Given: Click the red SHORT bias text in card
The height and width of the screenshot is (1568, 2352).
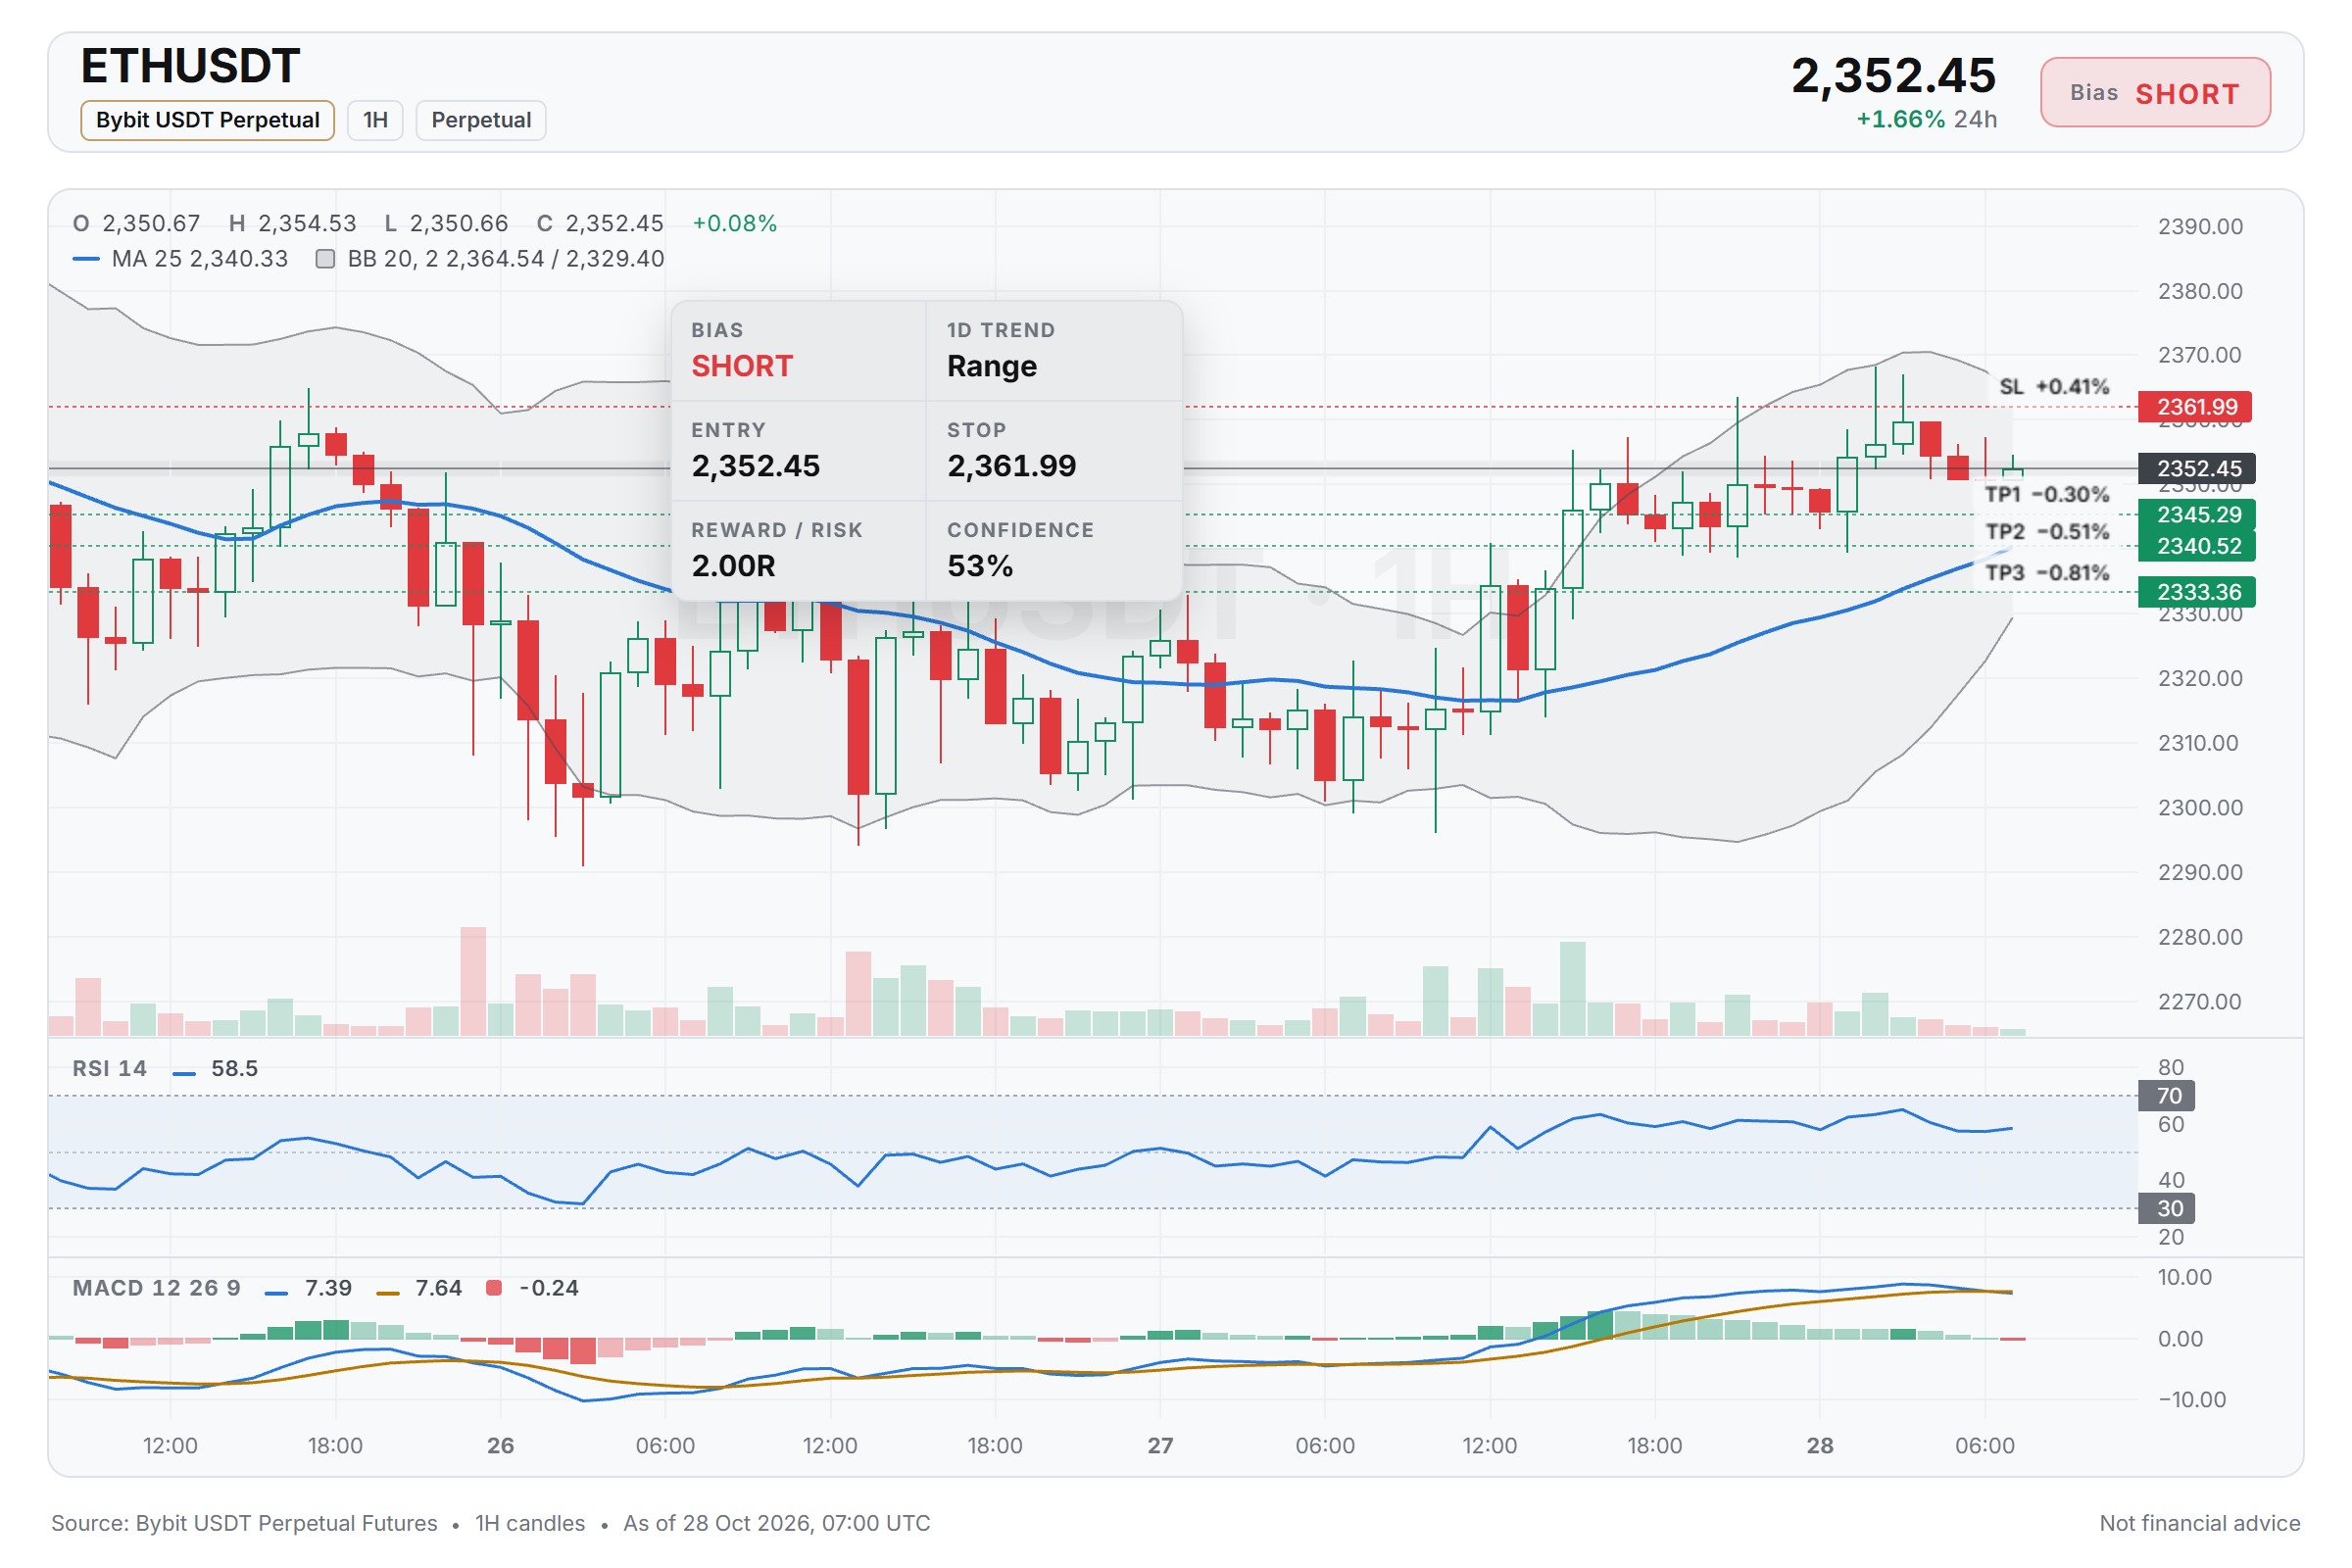Looking at the screenshot, I should tap(742, 366).
